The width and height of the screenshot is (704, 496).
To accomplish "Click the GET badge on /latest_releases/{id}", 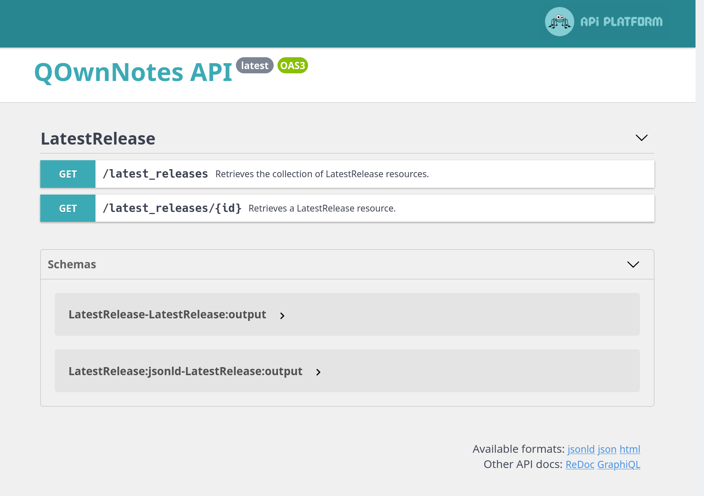I will (67, 208).
